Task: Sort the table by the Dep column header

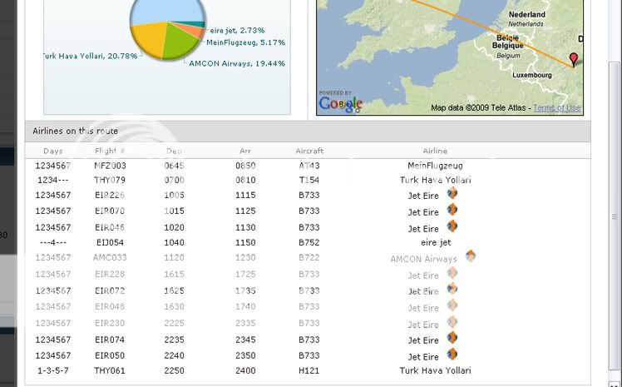Action: tap(174, 151)
